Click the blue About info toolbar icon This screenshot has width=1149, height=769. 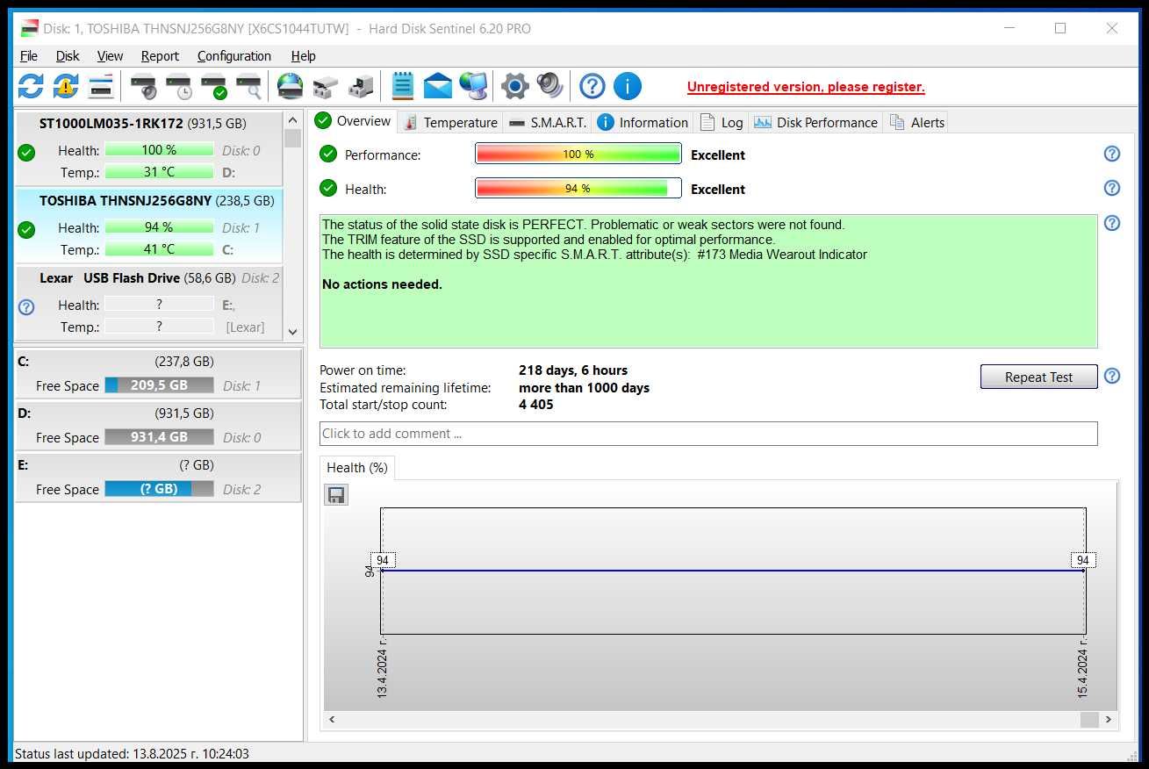tap(627, 86)
